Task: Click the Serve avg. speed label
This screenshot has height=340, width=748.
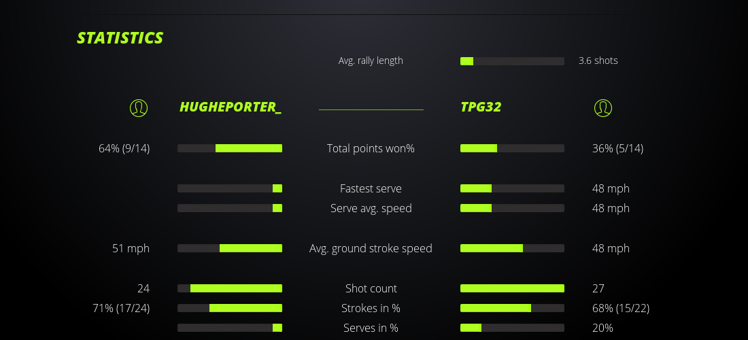Action: coord(371,208)
